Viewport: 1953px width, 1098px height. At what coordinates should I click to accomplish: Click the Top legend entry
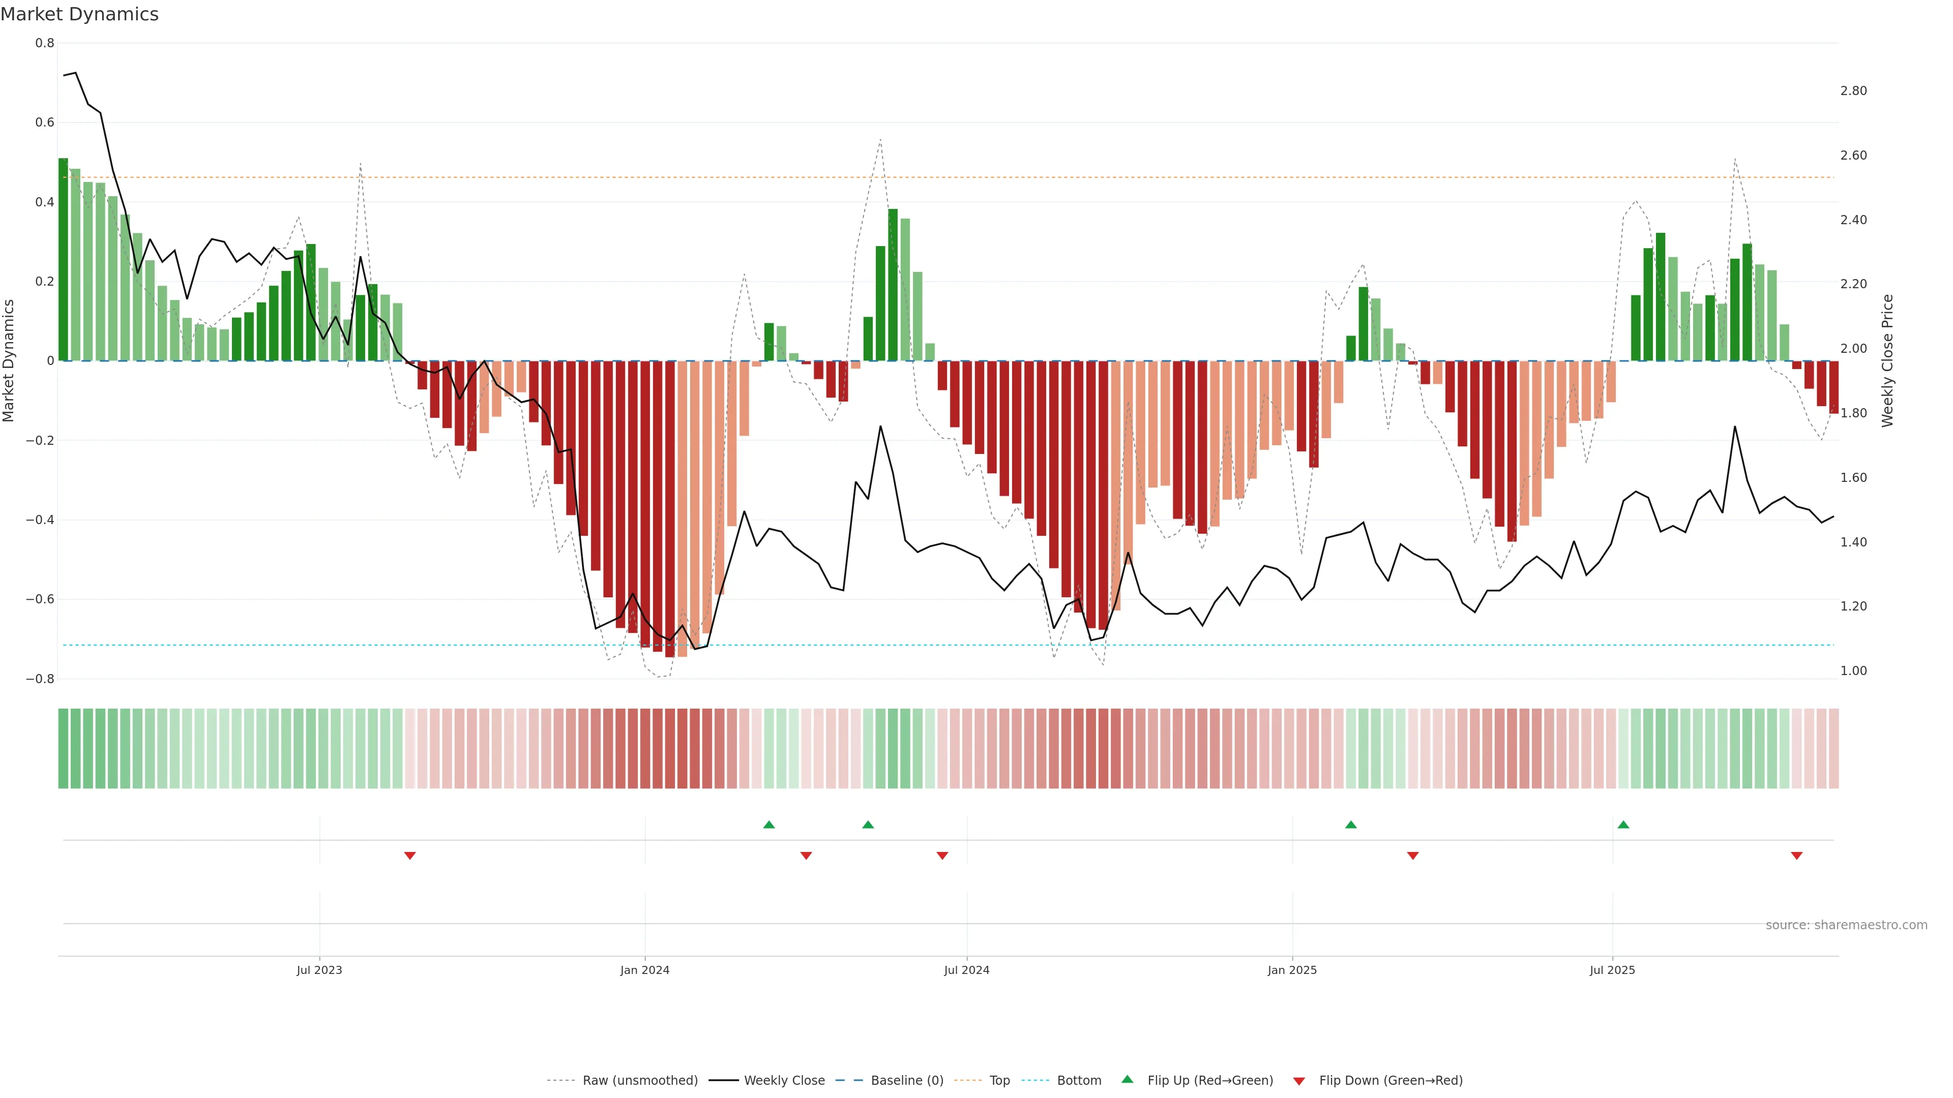tap(998, 1081)
